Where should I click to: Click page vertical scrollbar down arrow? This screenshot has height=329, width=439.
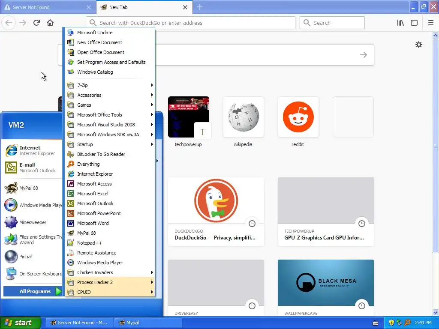(x=436, y=313)
